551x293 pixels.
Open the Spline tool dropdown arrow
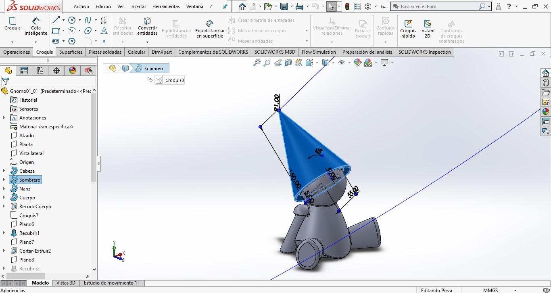pos(96,20)
